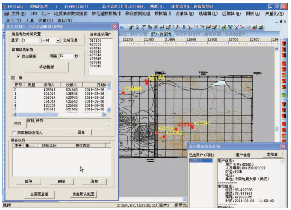Click the 手动刷新 button
Screen dimensions: 291x210
pos(46,67)
